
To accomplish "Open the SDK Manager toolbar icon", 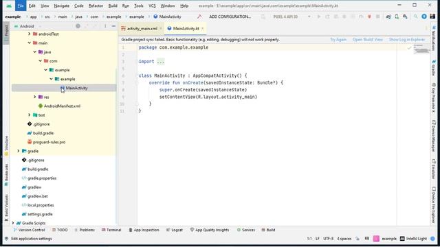I will click(x=405, y=16).
